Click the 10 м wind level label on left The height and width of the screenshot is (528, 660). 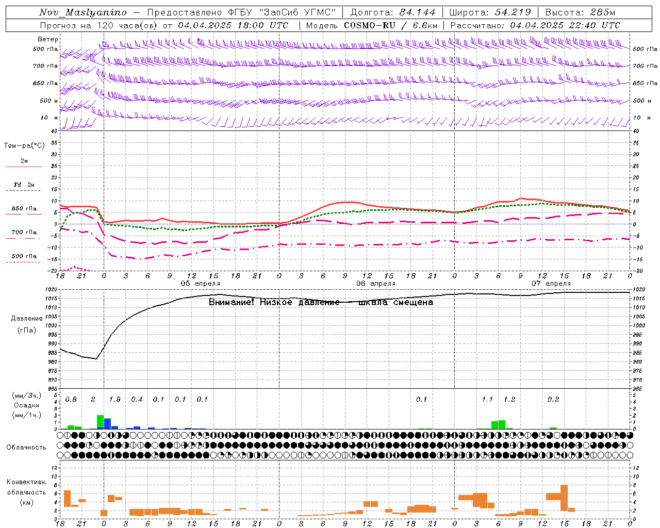tap(49, 118)
